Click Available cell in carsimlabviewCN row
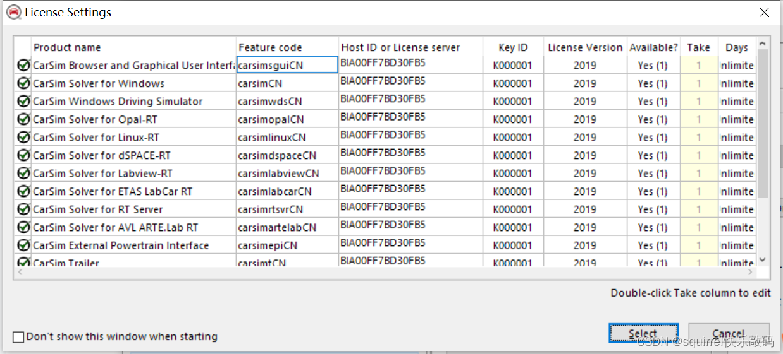 [x=653, y=173]
